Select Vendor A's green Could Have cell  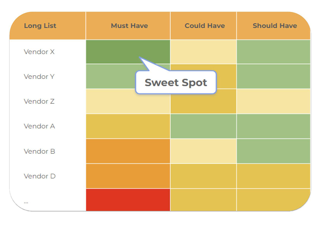pos(203,126)
